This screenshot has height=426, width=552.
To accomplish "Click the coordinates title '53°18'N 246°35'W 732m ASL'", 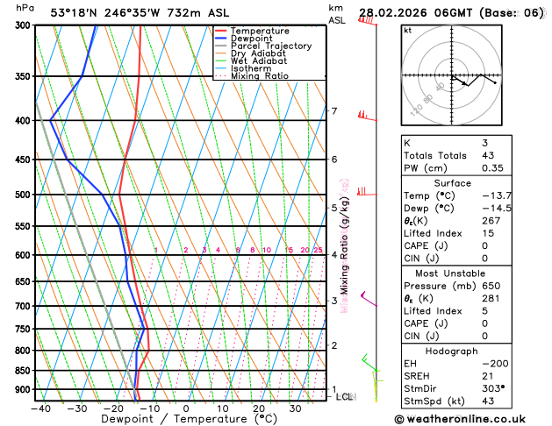I will (x=140, y=13).
